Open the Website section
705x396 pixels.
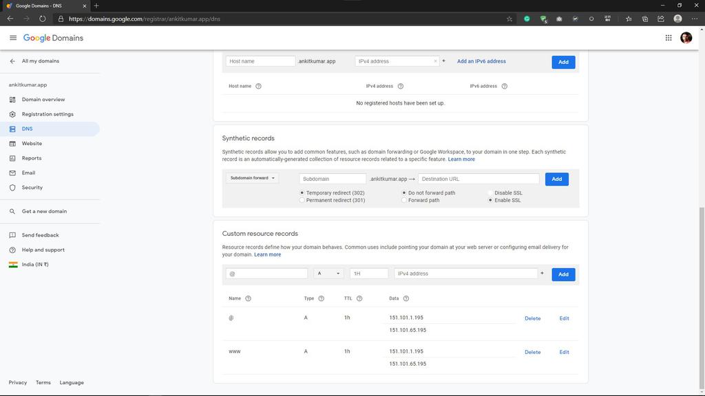32,144
